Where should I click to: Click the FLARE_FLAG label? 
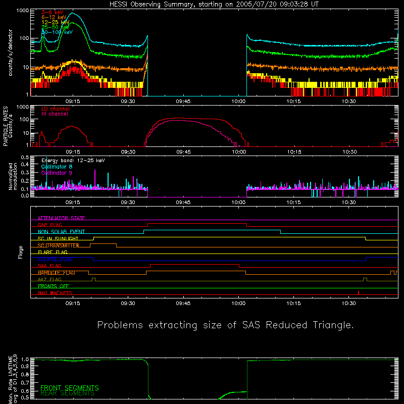click(53, 252)
